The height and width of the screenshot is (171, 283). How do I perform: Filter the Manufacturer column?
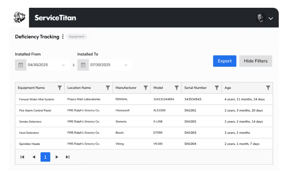[146, 88]
